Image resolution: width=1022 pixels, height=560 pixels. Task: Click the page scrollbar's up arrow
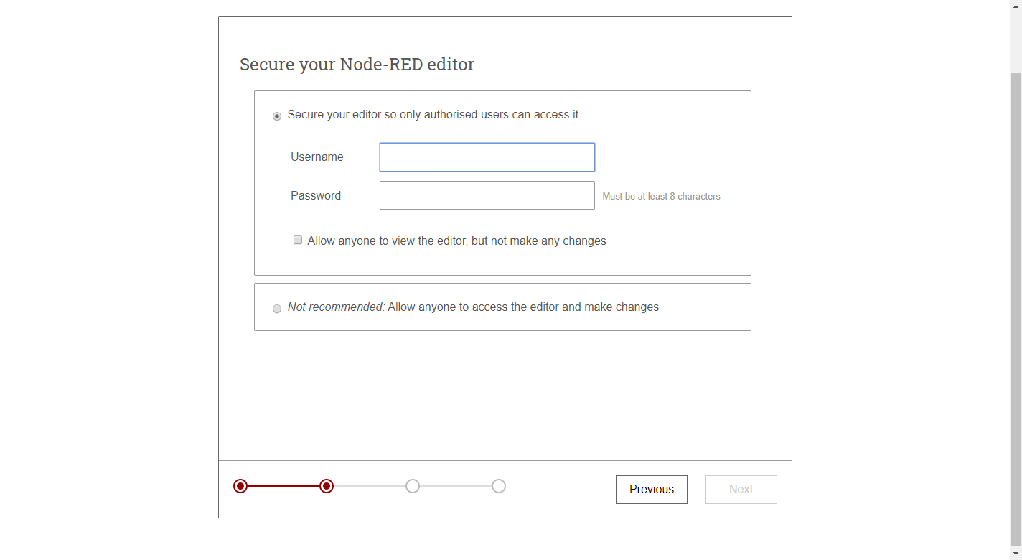[1016, 6]
